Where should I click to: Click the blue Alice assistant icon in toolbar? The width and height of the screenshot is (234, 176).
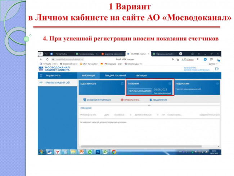click(x=205, y=60)
